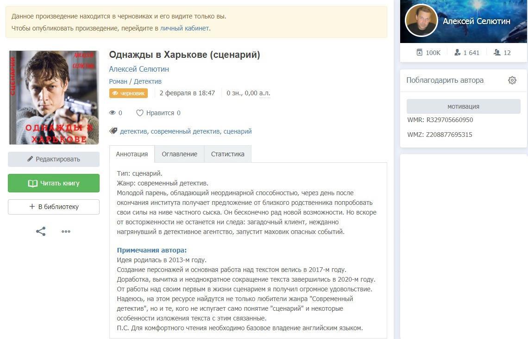Open the three-dots more options menu
Viewport: 528px width, 339px height.
(x=66, y=231)
